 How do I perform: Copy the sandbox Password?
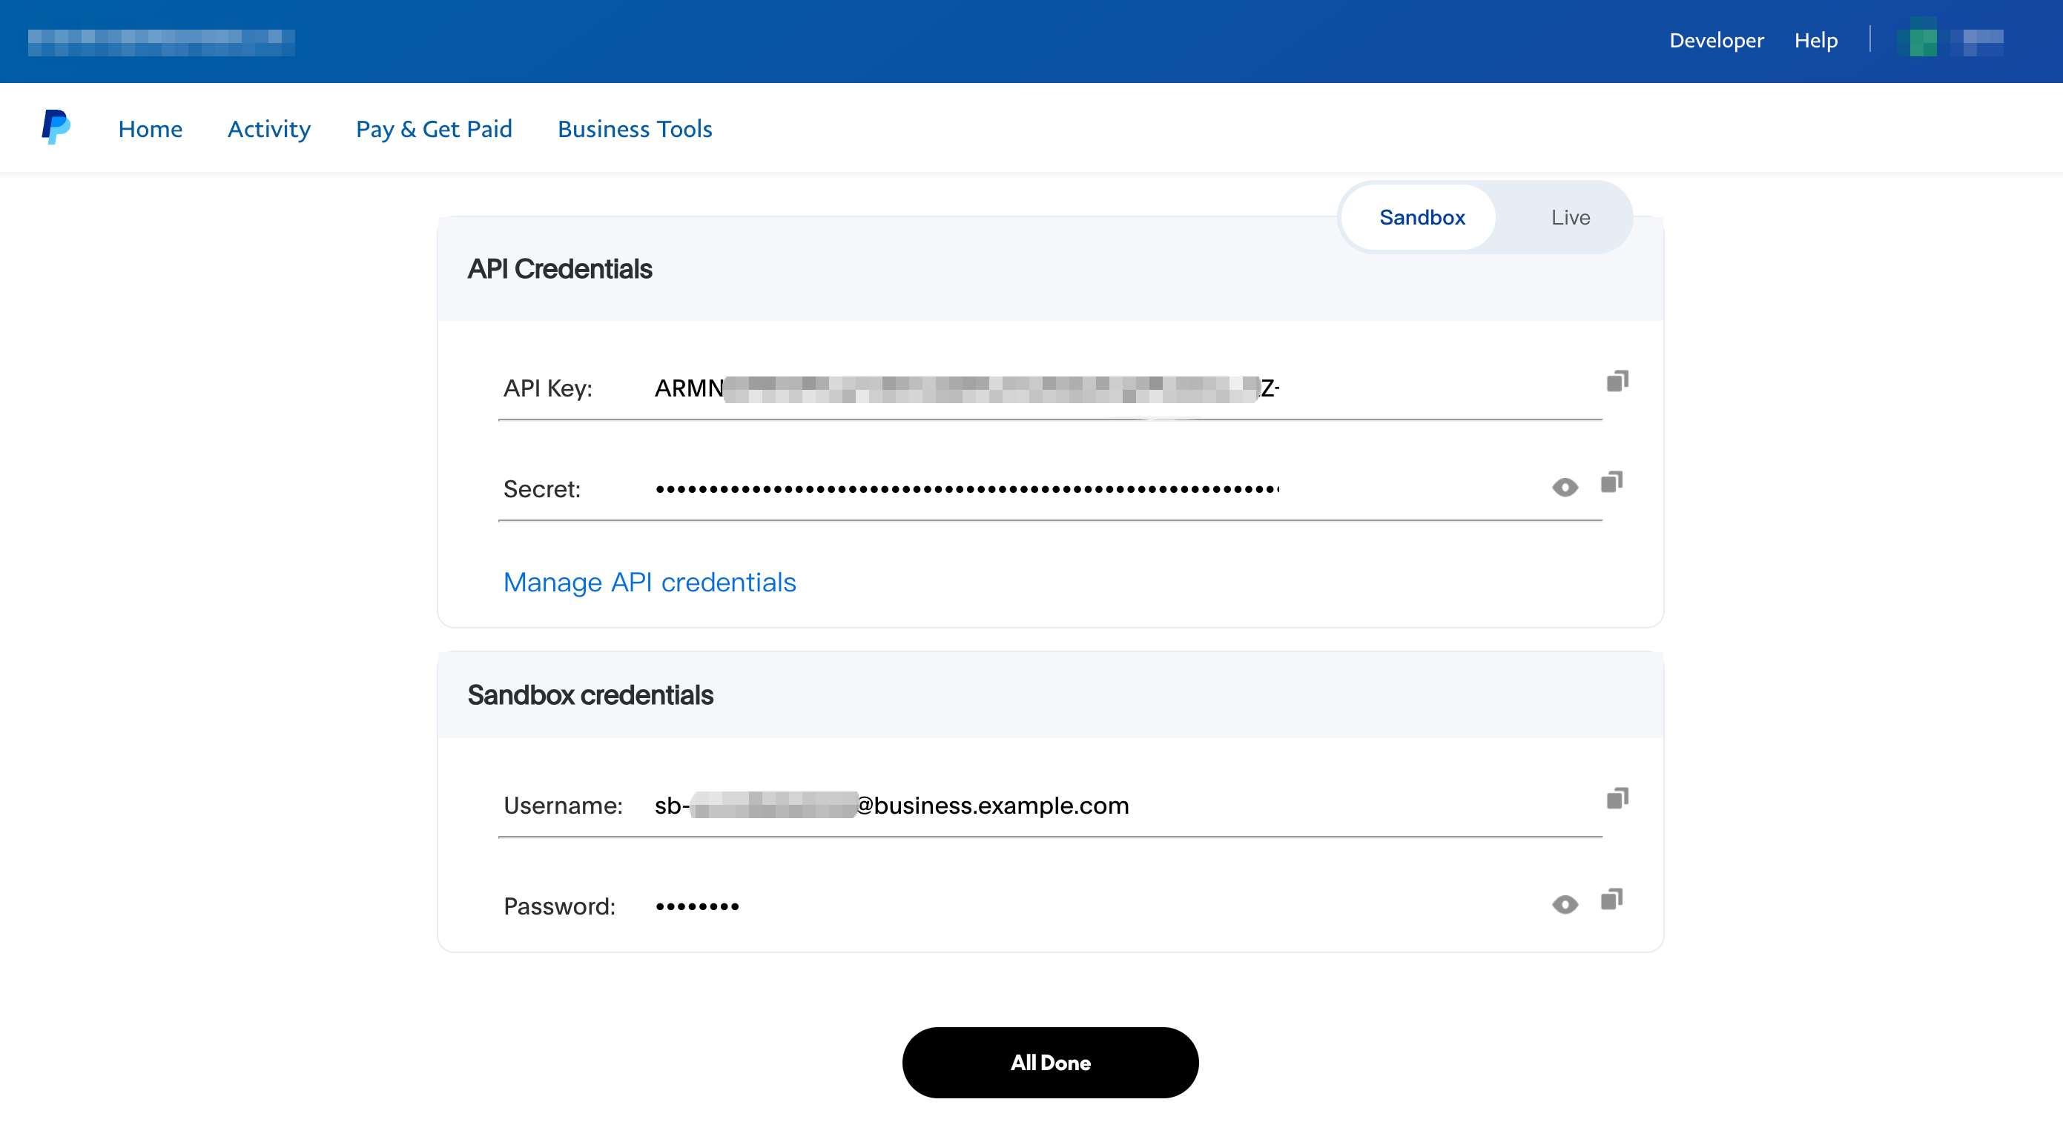pyautogui.click(x=1611, y=900)
